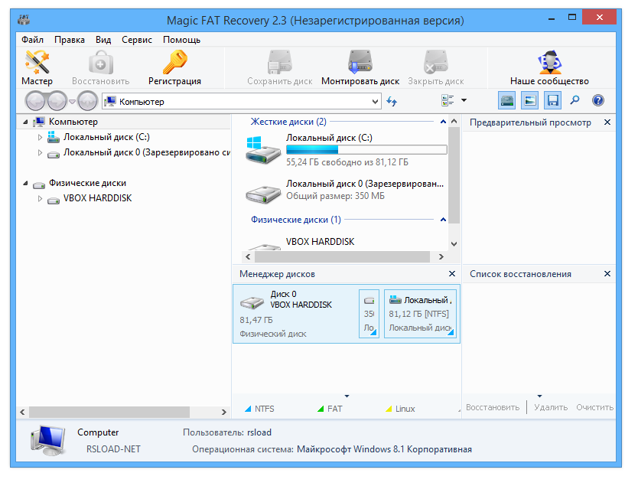Select VBOX HARDDISK in center list

pos(321,242)
